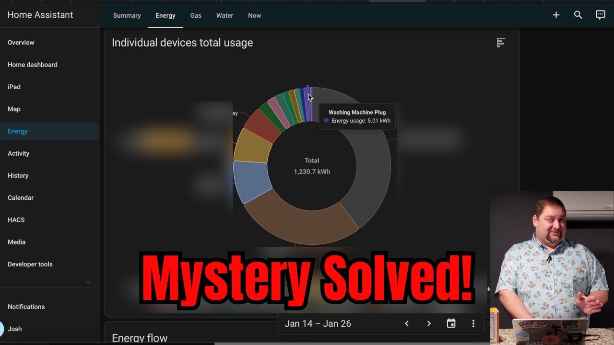Click the Energy flow card heading

coord(140,338)
